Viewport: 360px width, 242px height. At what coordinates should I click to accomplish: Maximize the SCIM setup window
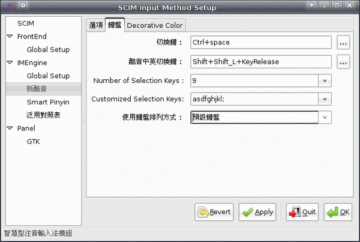pyautogui.click(x=337, y=5)
